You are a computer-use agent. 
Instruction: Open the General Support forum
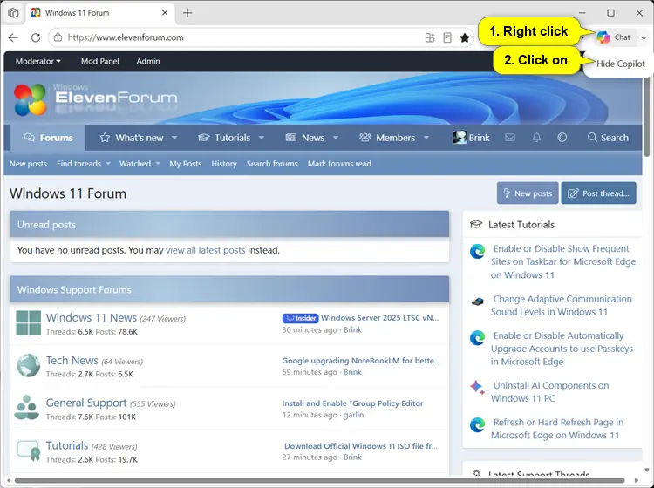(x=86, y=403)
